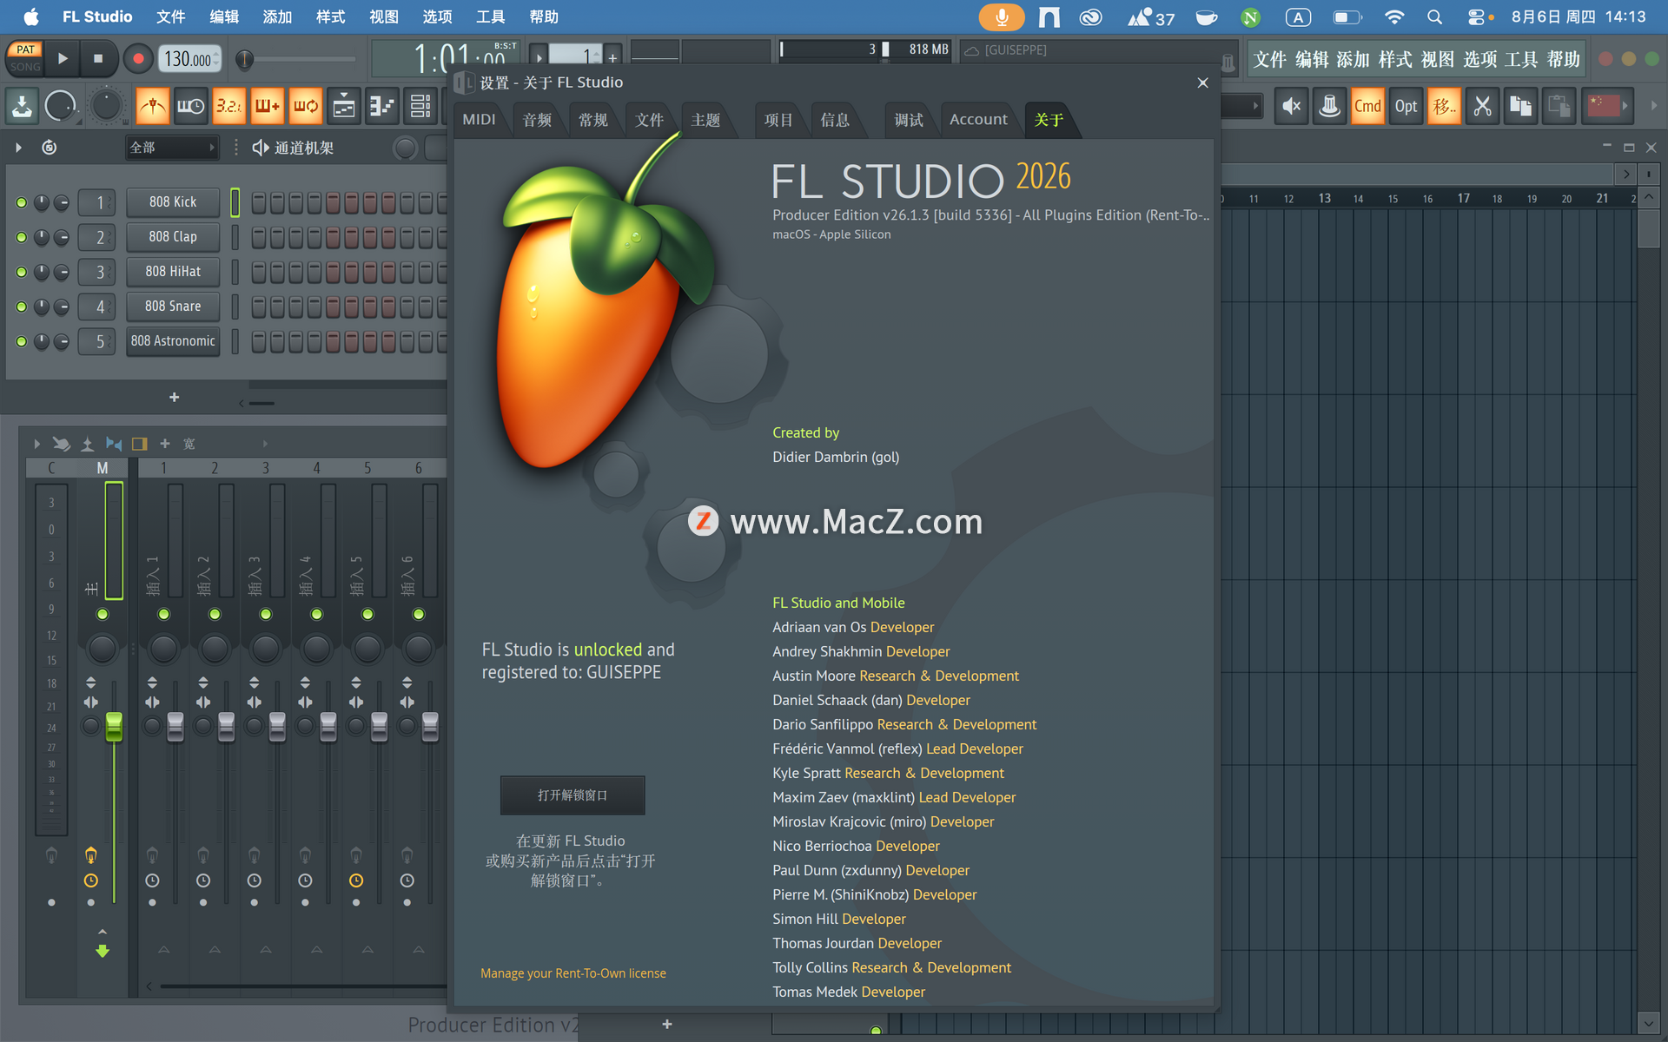Click the channel rack loop/swing circular icon
Viewport: 1668px width, 1042px height.
click(x=50, y=148)
